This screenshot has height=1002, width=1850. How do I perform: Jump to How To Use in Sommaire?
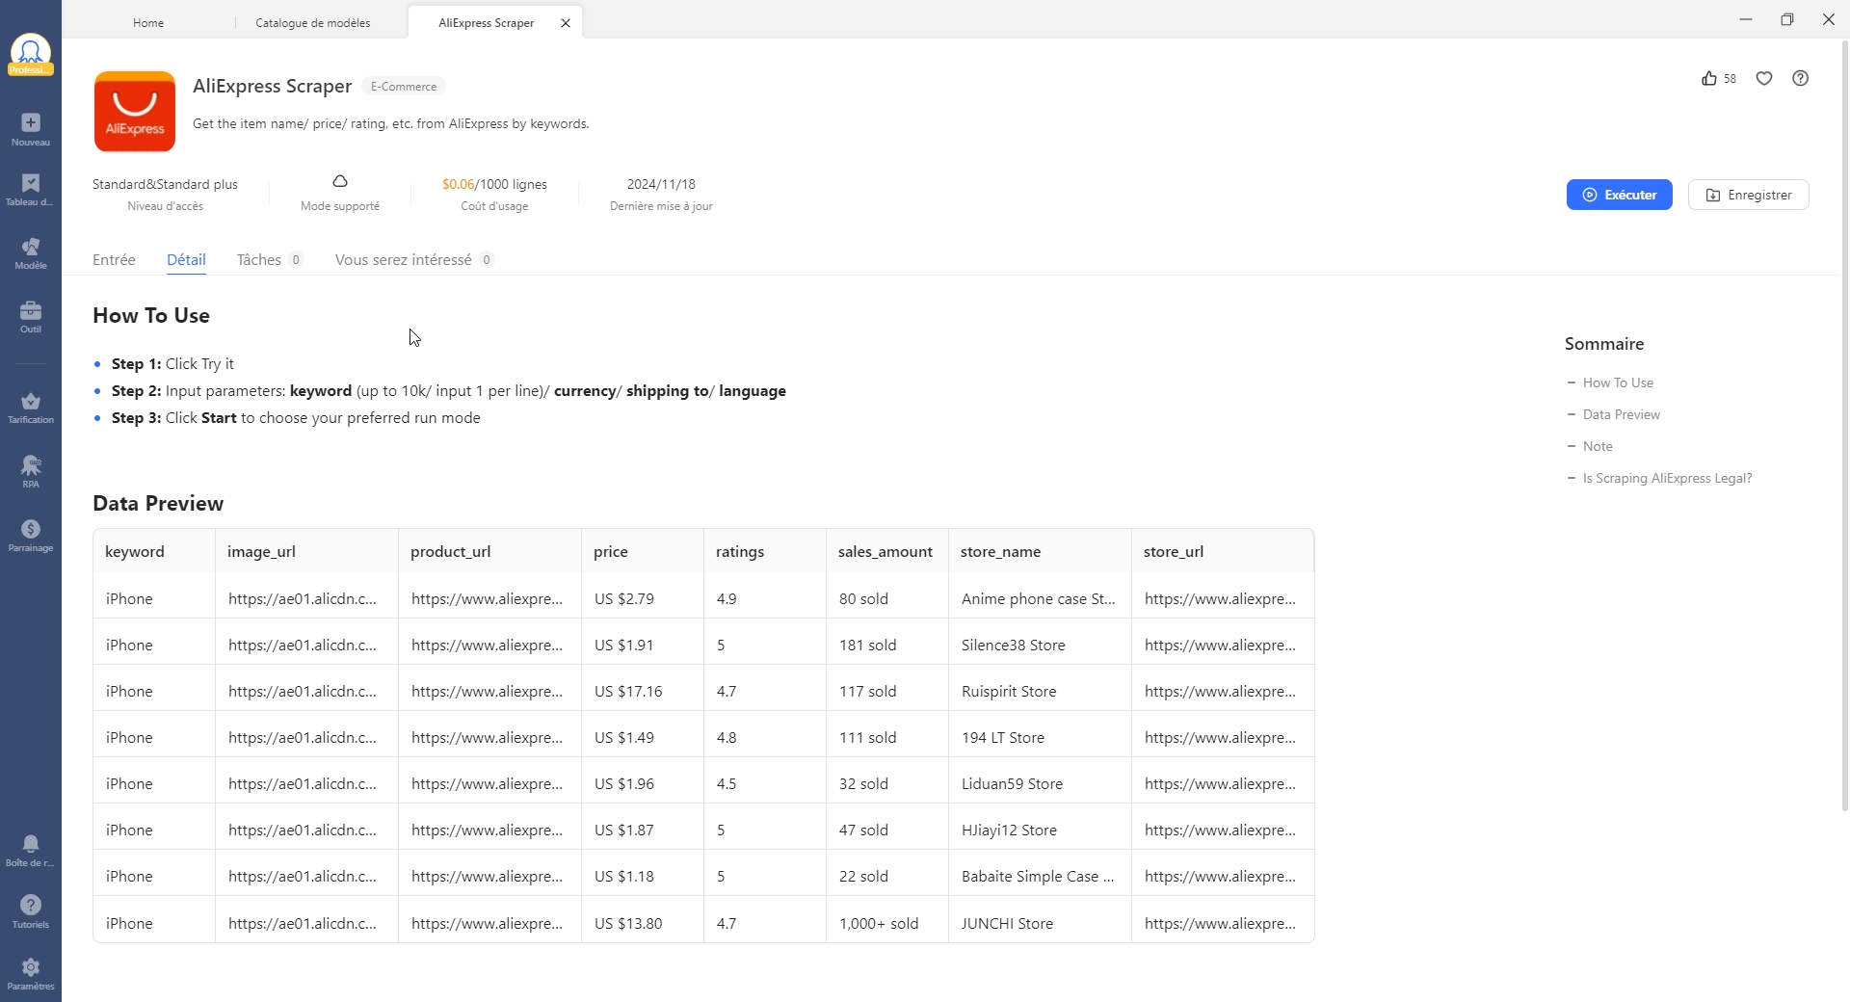1618,382
